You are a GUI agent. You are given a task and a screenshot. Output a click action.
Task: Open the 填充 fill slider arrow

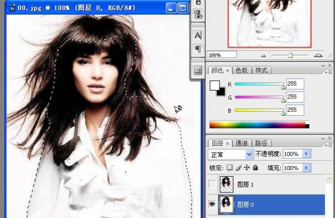pos(307,168)
